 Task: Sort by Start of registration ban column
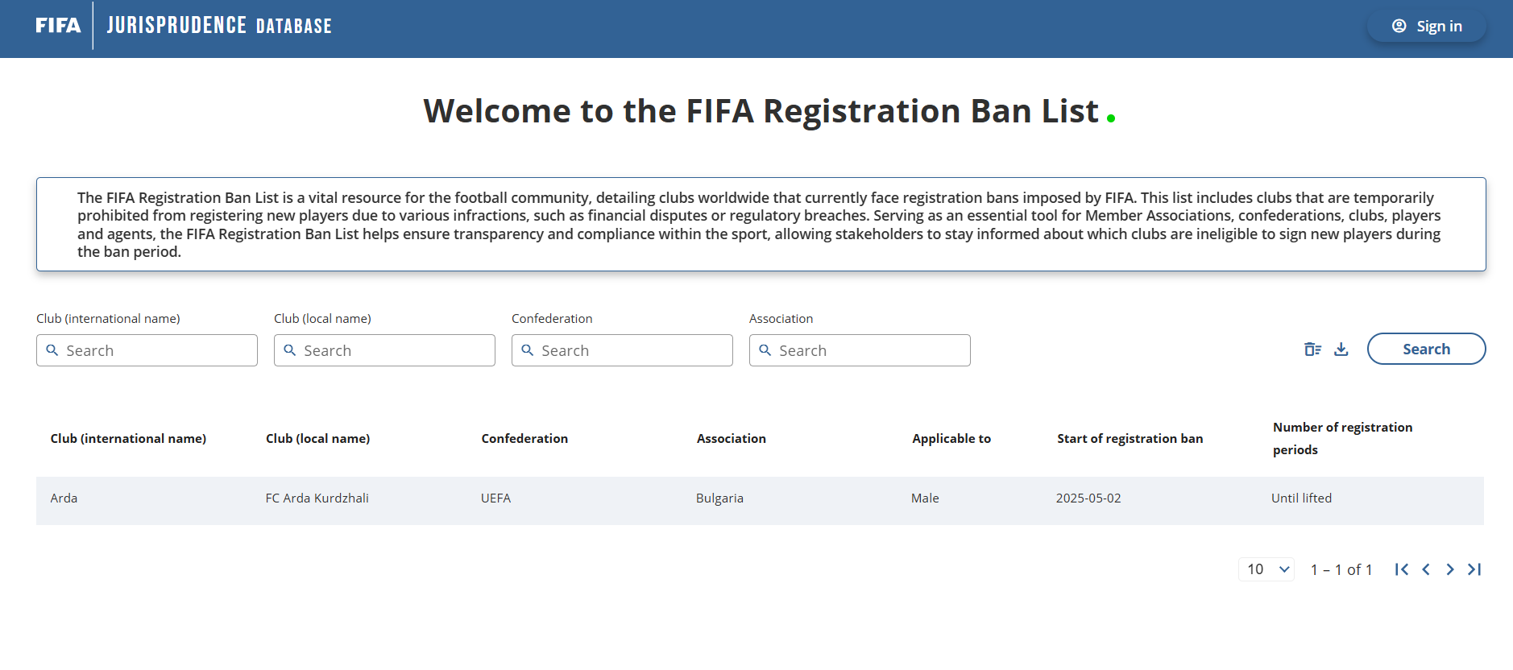[x=1130, y=439]
